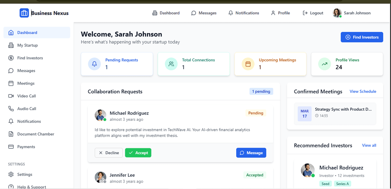Screen dimensions: 391x189
Task: Click the Find Investors dollar icon in sidebar
Action: coord(11,58)
